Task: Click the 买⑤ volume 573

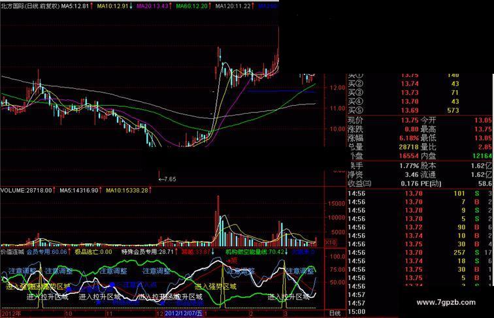Action: (x=453, y=110)
